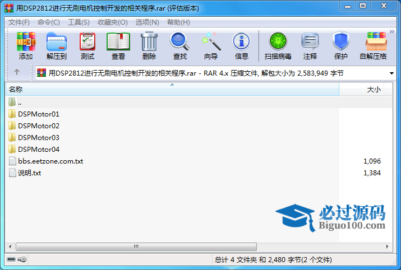
Task: Expand the toolbar overflow chevron
Action: 392,32
